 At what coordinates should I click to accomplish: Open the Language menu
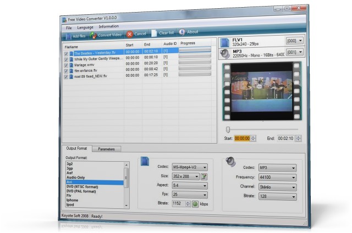click(x=85, y=27)
